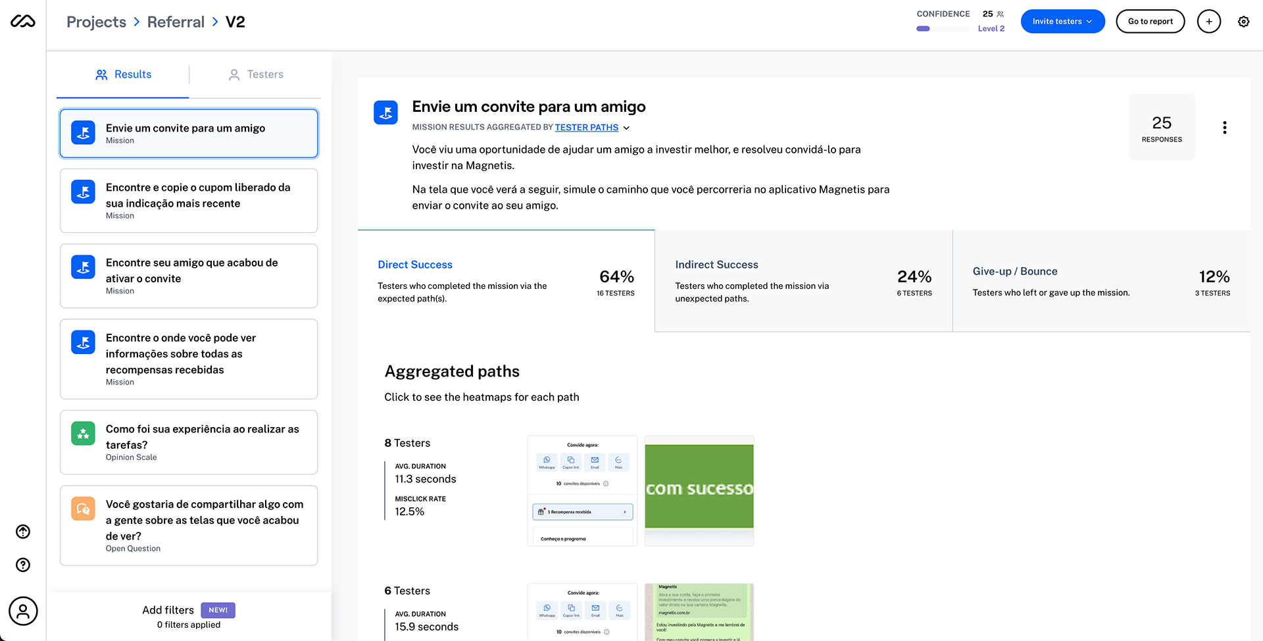Click the '16 TESTERS' count label
1263x641 pixels.
[616, 294]
